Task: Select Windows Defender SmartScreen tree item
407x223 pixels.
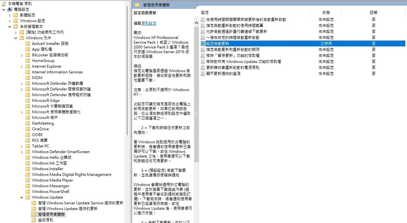Action: coord(61,152)
